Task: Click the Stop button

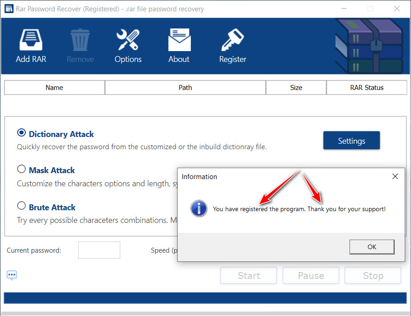Action: pos(373,275)
